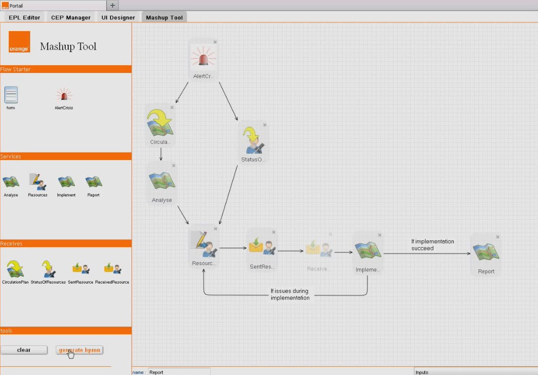
Task: Click the Services section header
Action: [x=66, y=156]
